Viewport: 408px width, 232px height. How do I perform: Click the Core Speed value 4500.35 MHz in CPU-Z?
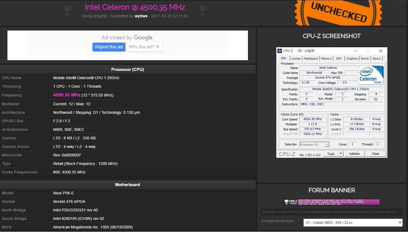pos(313,119)
